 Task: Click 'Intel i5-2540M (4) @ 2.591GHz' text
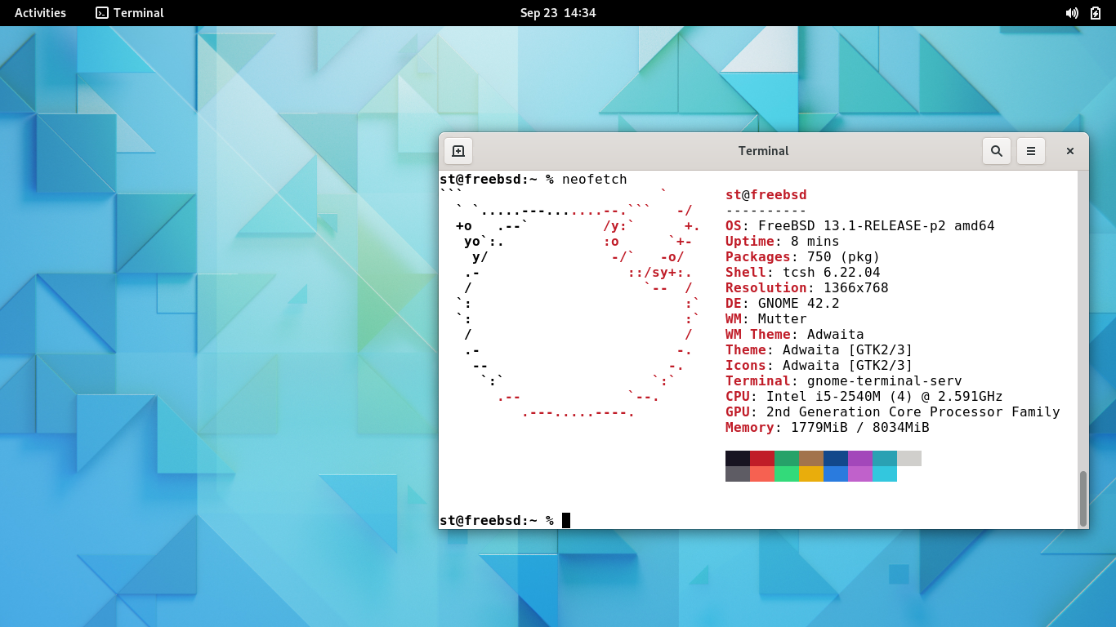(x=885, y=397)
